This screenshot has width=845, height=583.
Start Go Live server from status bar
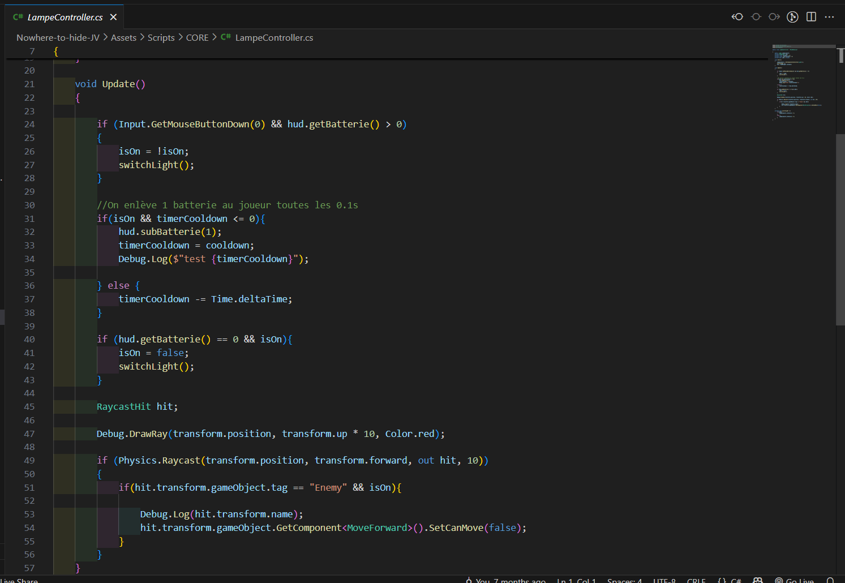click(795, 580)
